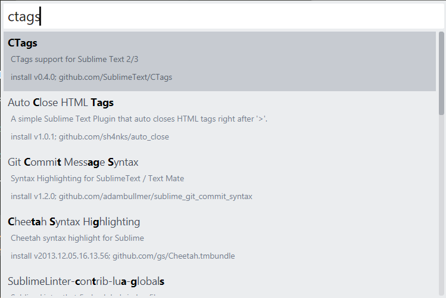
Task: Pick the Cheetah Syntax Highlighting entry
Action: tap(74, 222)
